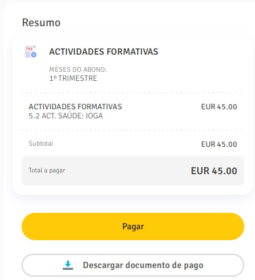Click the blue badge on TAX icon
The width and height of the screenshot is (255, 280).
point(34,55)
